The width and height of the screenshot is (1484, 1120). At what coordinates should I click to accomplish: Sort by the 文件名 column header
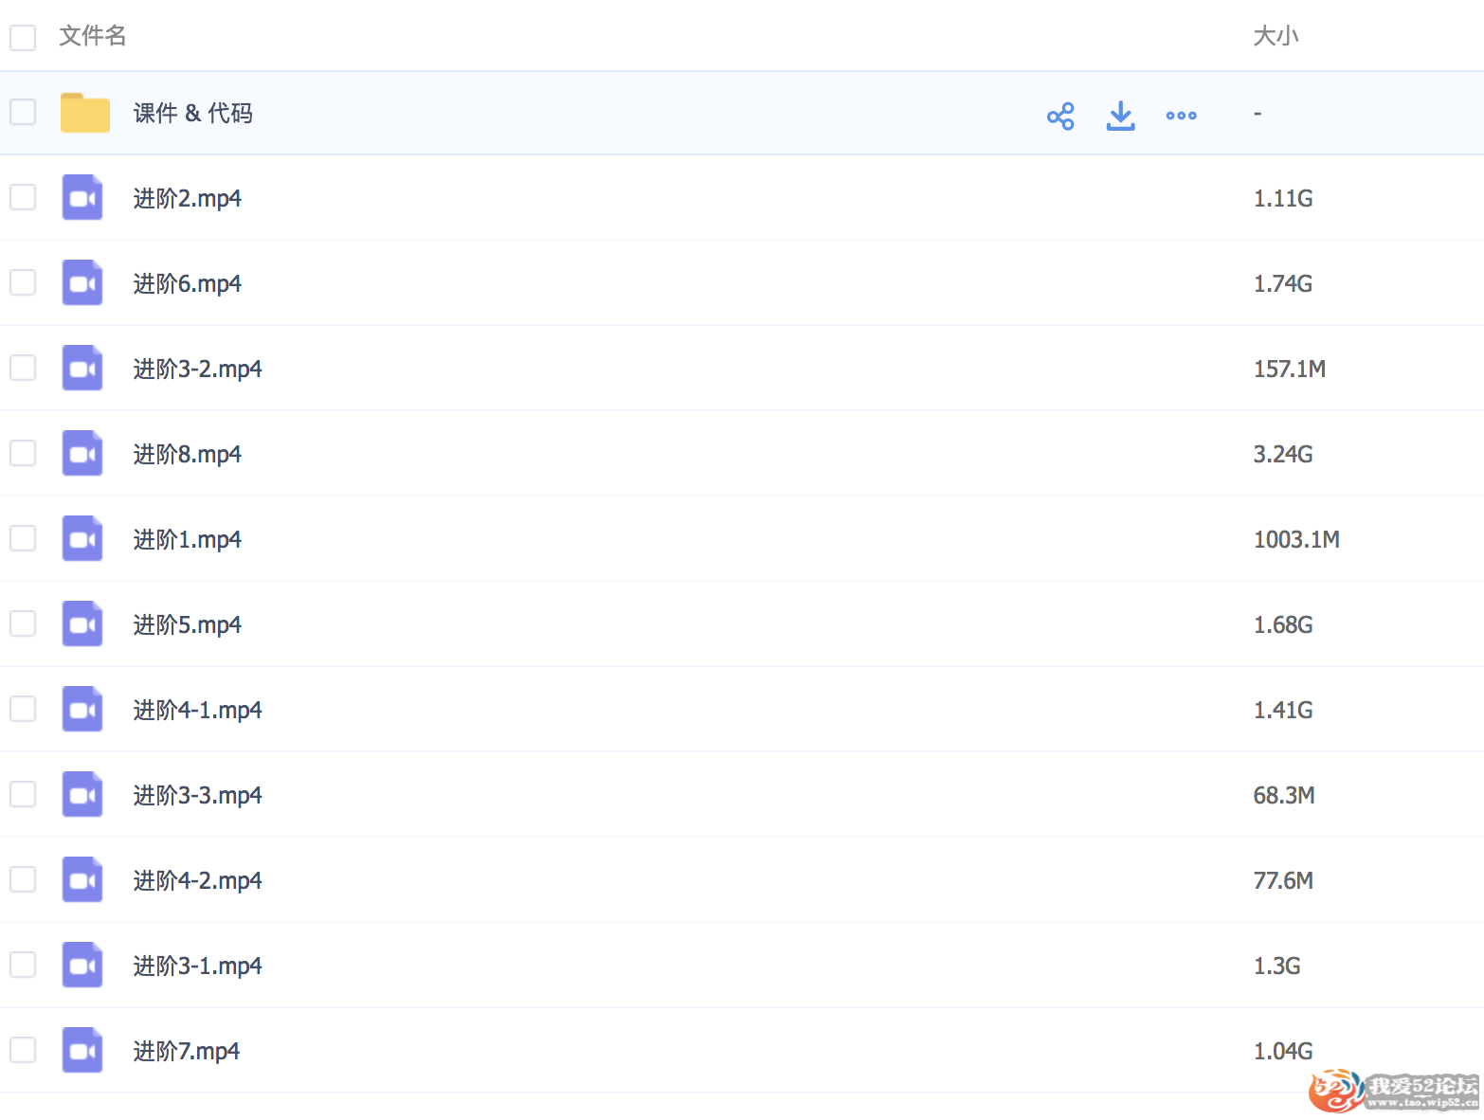tap(93, 36)
